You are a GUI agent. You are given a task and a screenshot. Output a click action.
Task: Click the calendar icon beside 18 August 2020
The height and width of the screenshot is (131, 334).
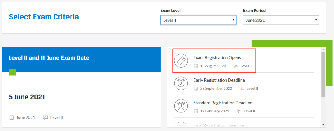coord(196,66)
